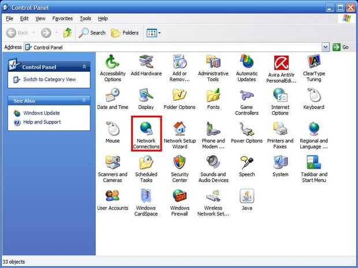This screenshot has width=358, height=268.
Task: Switch to Category View link
Action: click(x=49, y=79)
